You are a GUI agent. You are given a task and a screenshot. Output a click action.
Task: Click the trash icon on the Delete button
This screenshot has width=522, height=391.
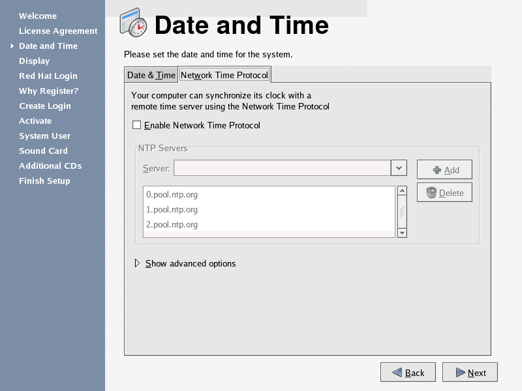tap(431, 193)
